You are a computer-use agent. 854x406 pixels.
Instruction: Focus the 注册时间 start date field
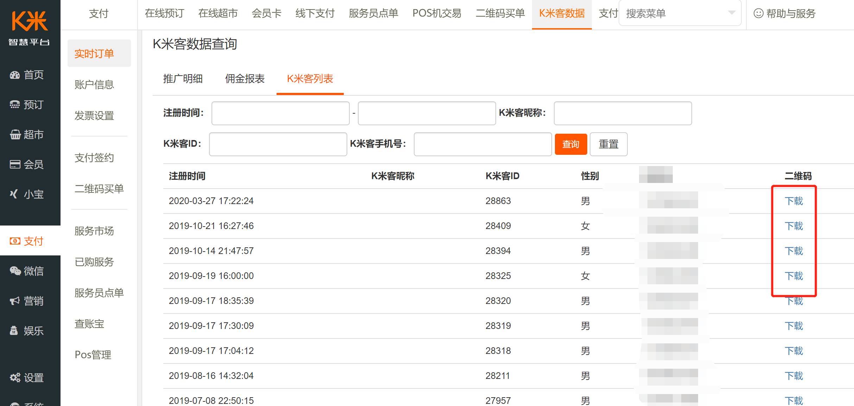point(280,113)
